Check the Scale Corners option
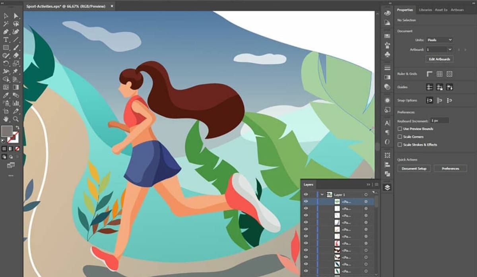 (400, 137)
